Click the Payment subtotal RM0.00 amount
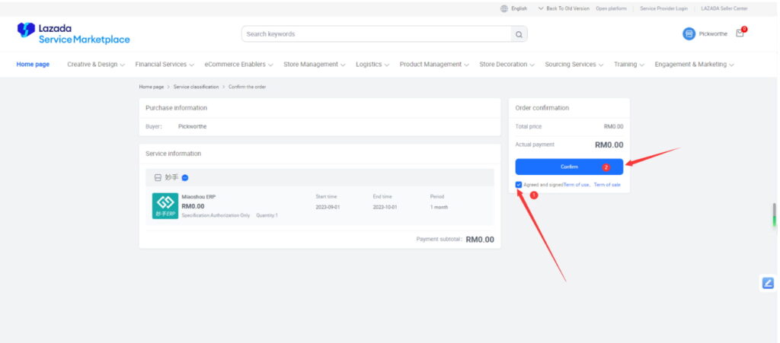Viewport: 780px width, 343px height. coord(480,240)
